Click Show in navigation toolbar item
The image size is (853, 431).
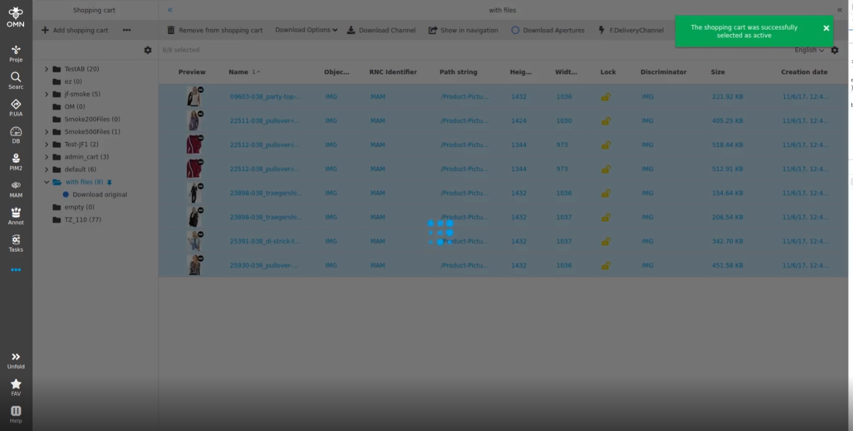(463, 30)
